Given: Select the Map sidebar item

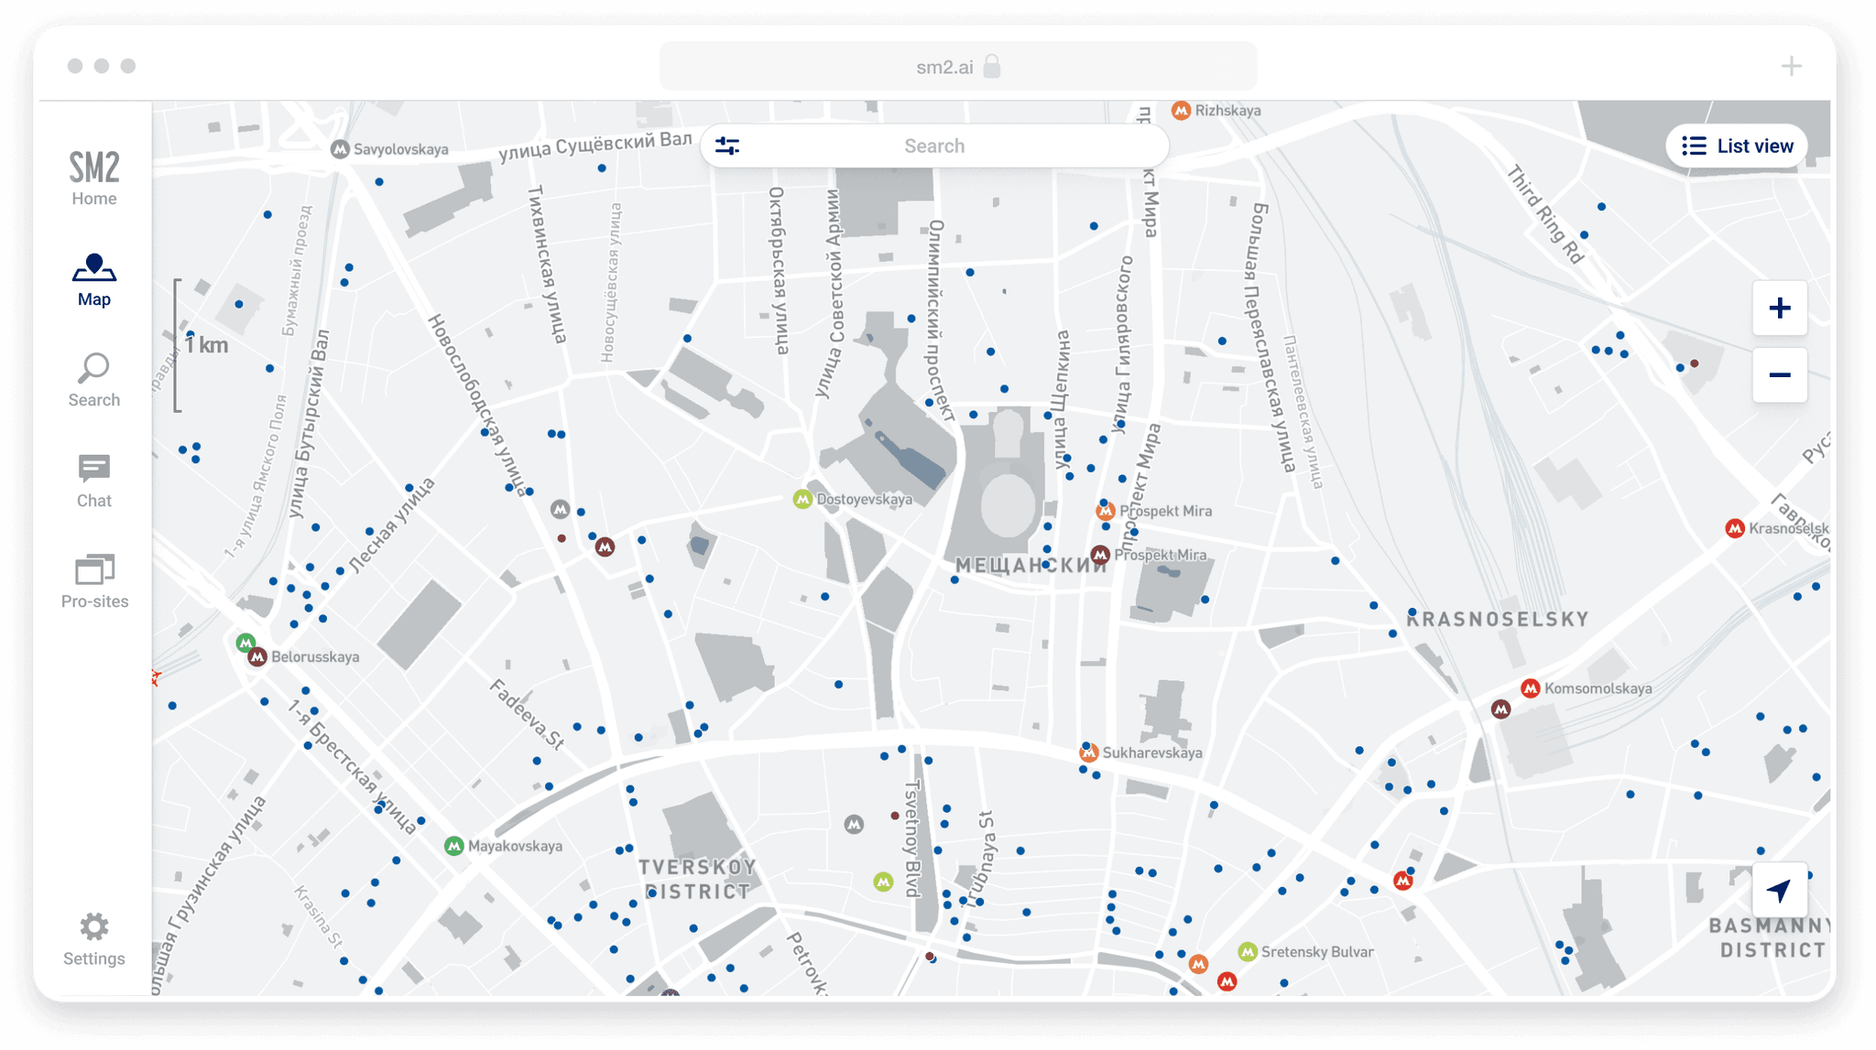Looking at the screenshot, I should pyautogui.click(x=94, y=280).
